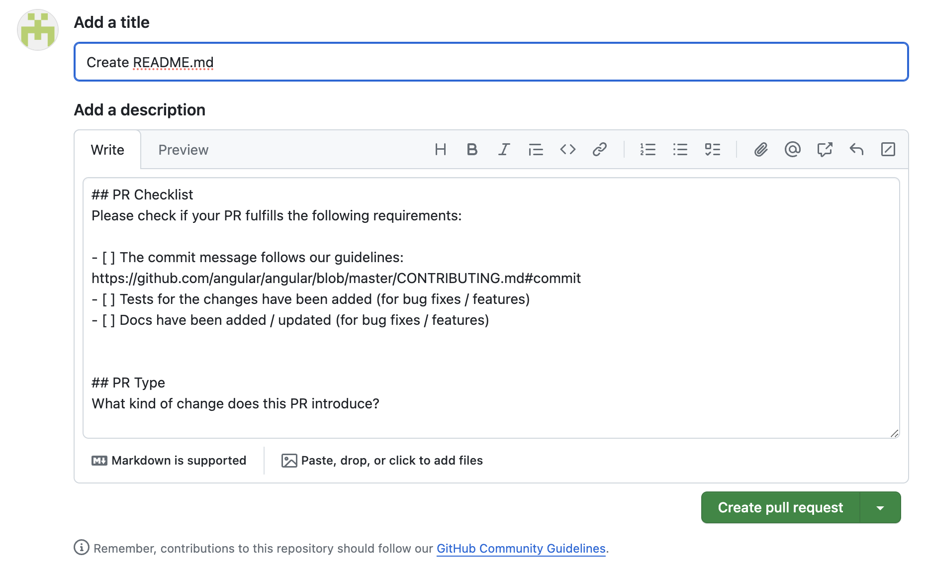Attach files using the paperclip icon

coord(760,150)
